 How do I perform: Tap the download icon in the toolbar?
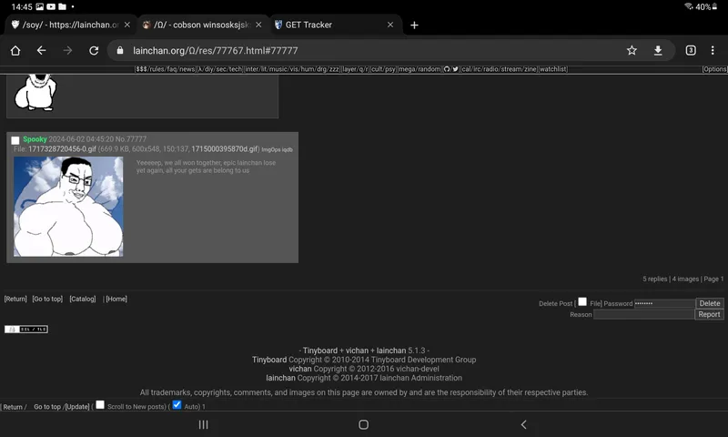pos(658,51)
